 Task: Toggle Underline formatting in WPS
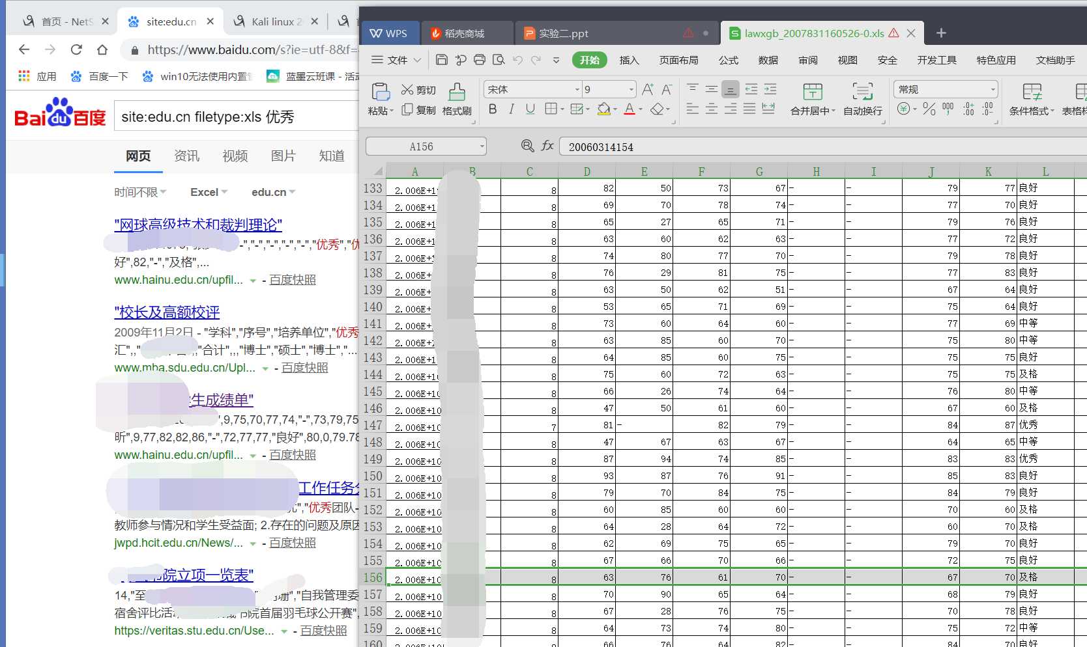[530, 109]
